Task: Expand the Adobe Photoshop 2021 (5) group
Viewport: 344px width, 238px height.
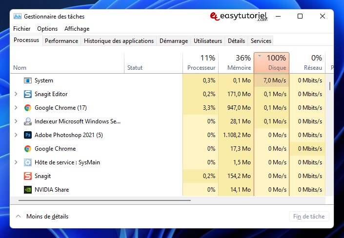Action: pyautogui.click(x=16, y=135)
